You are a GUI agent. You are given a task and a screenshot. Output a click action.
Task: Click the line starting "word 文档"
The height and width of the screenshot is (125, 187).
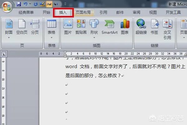pyautogui.click(x=125, y=67)
